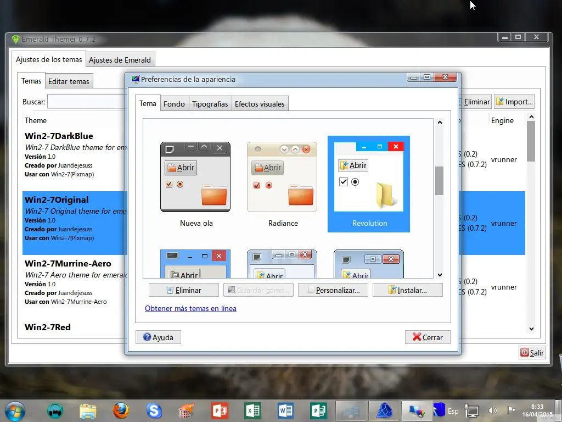Launch Excel from the taskbar
Image resolution: width=562 pixels, height=422 pixels.
click(x=252, y=411)
